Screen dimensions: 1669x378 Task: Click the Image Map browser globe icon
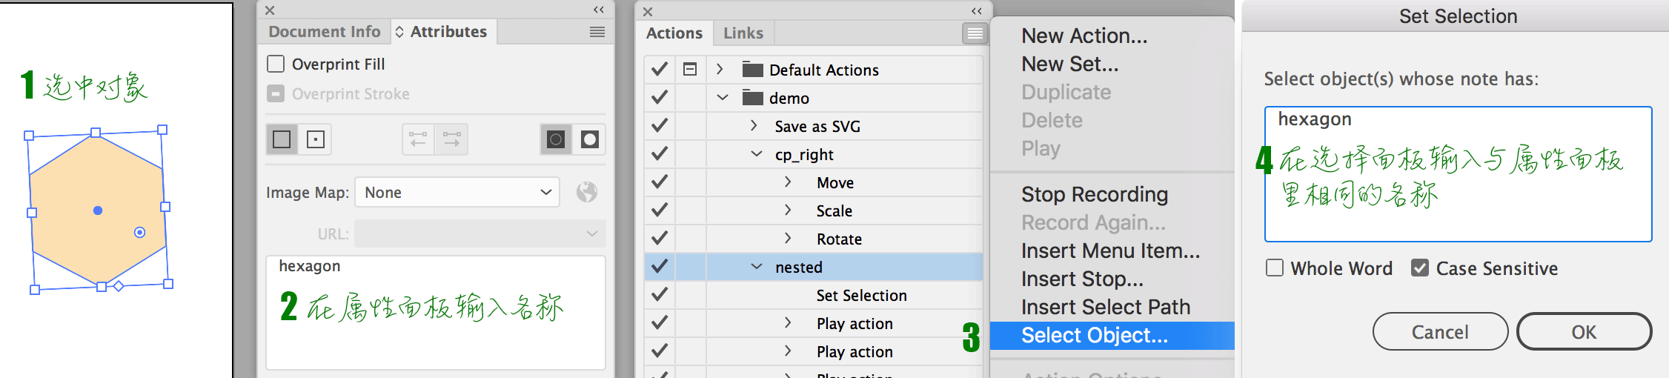tap(587, 193)
